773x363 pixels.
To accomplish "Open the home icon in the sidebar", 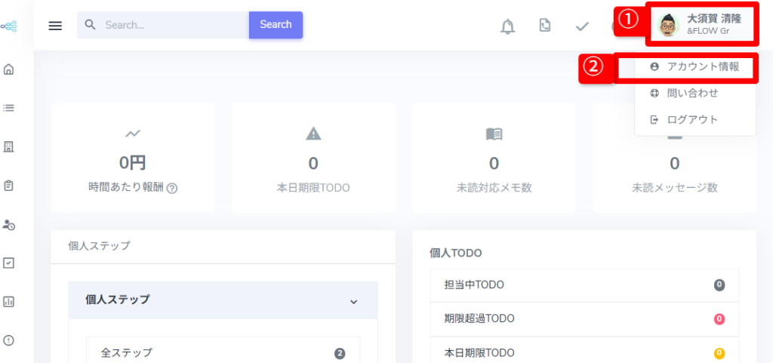I will (9, 69).
